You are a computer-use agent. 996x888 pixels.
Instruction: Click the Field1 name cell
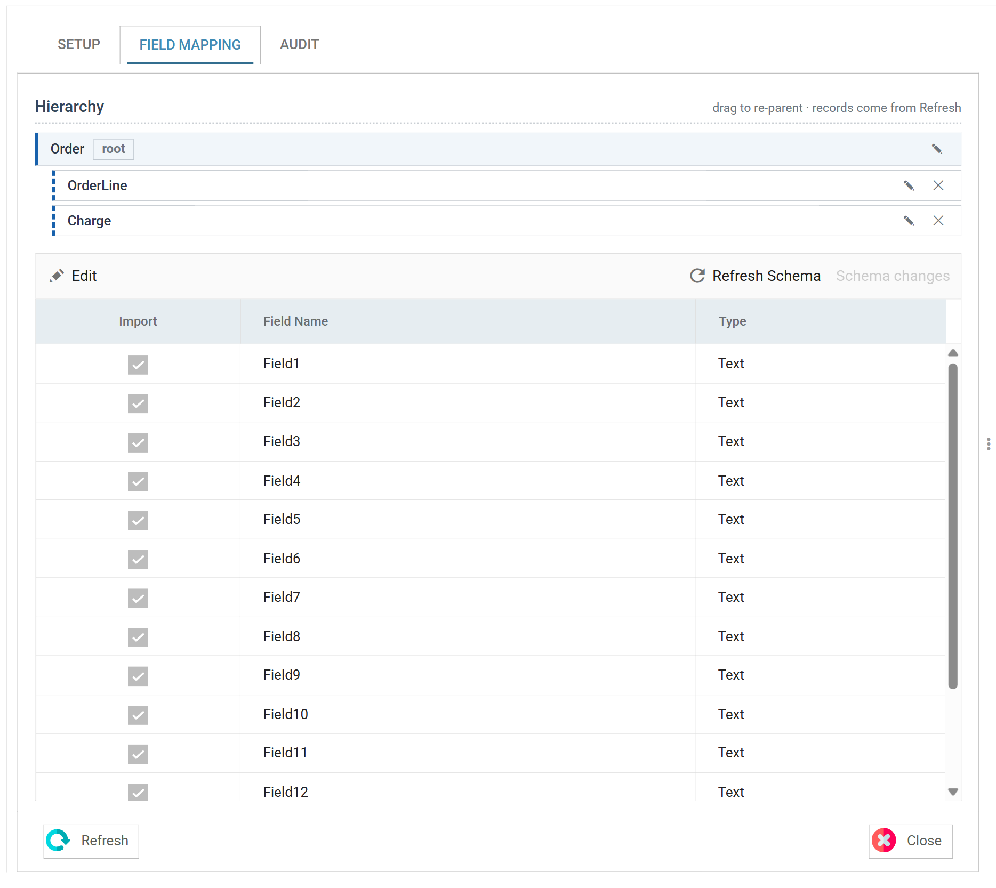468,364
